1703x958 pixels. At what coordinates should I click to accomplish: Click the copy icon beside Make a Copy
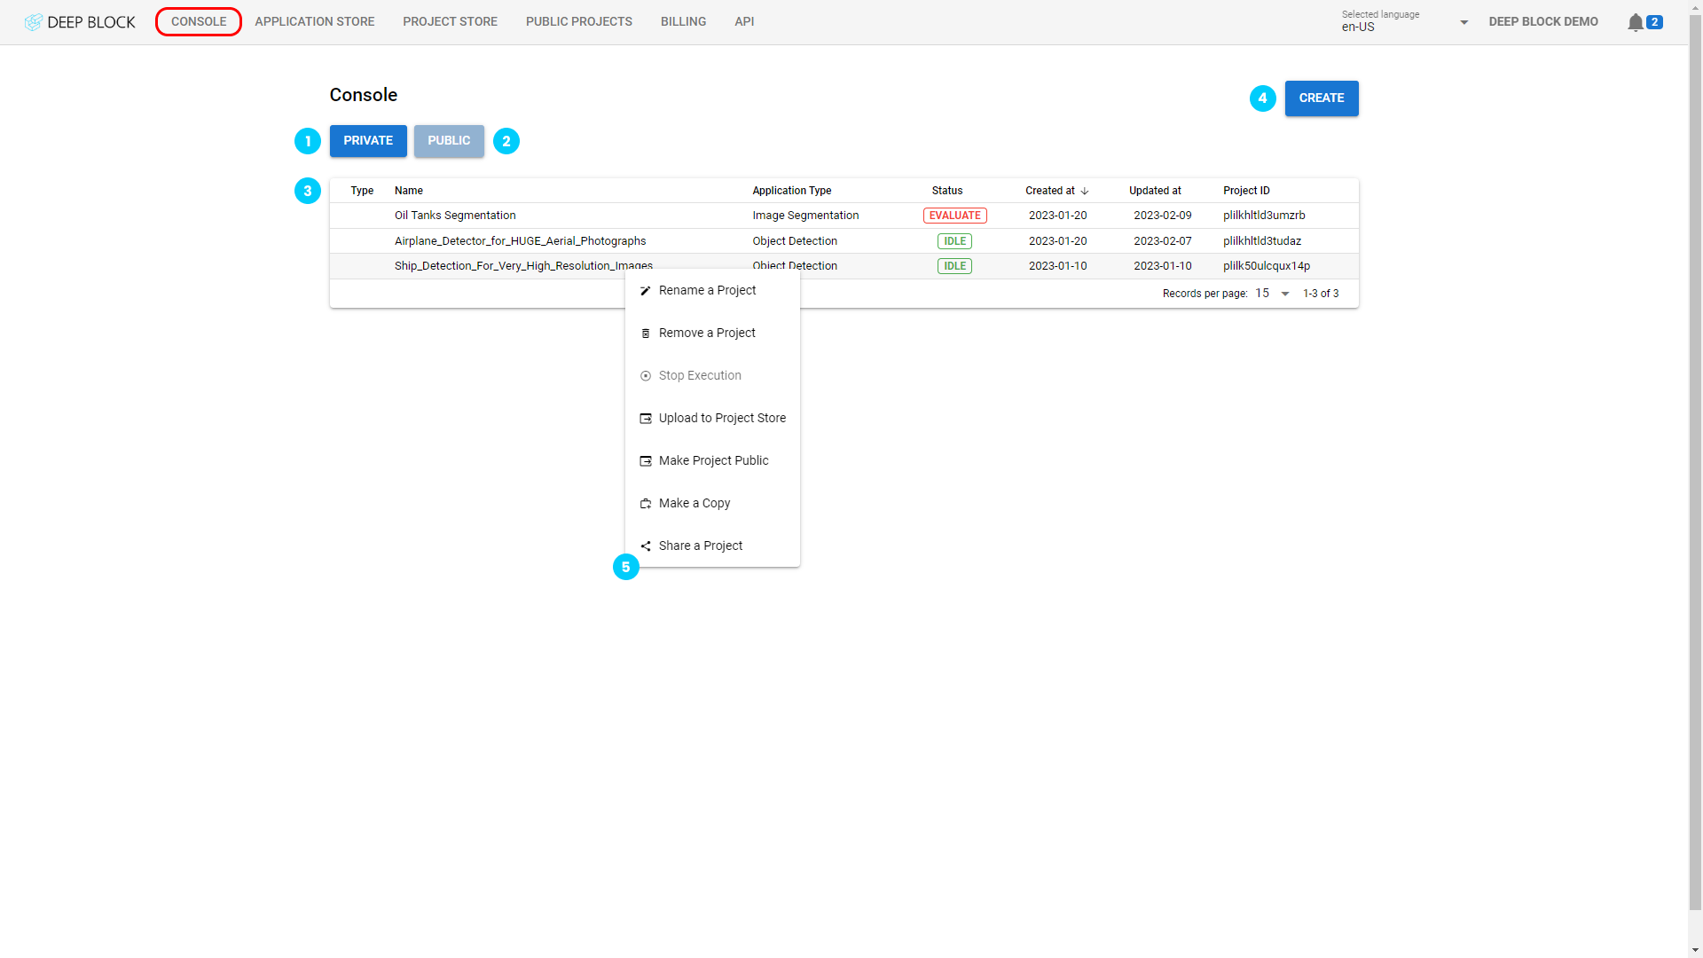(646, 504)
